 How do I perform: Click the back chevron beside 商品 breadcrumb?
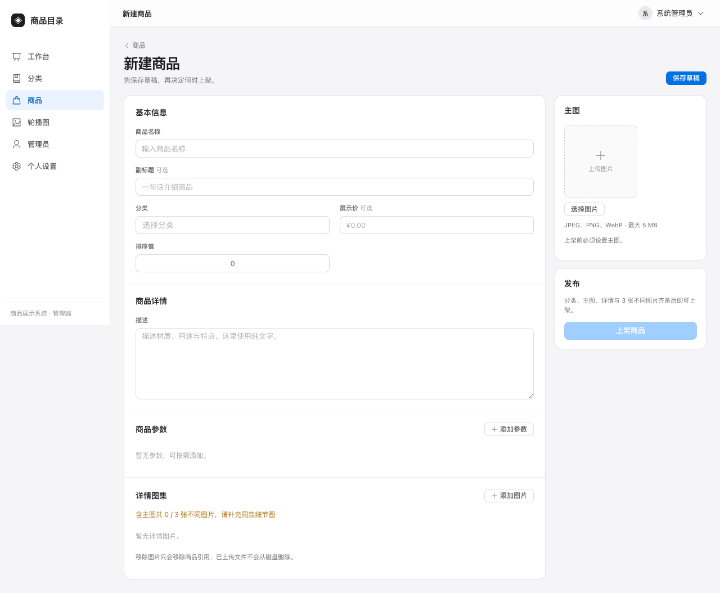tap(127, 46)
